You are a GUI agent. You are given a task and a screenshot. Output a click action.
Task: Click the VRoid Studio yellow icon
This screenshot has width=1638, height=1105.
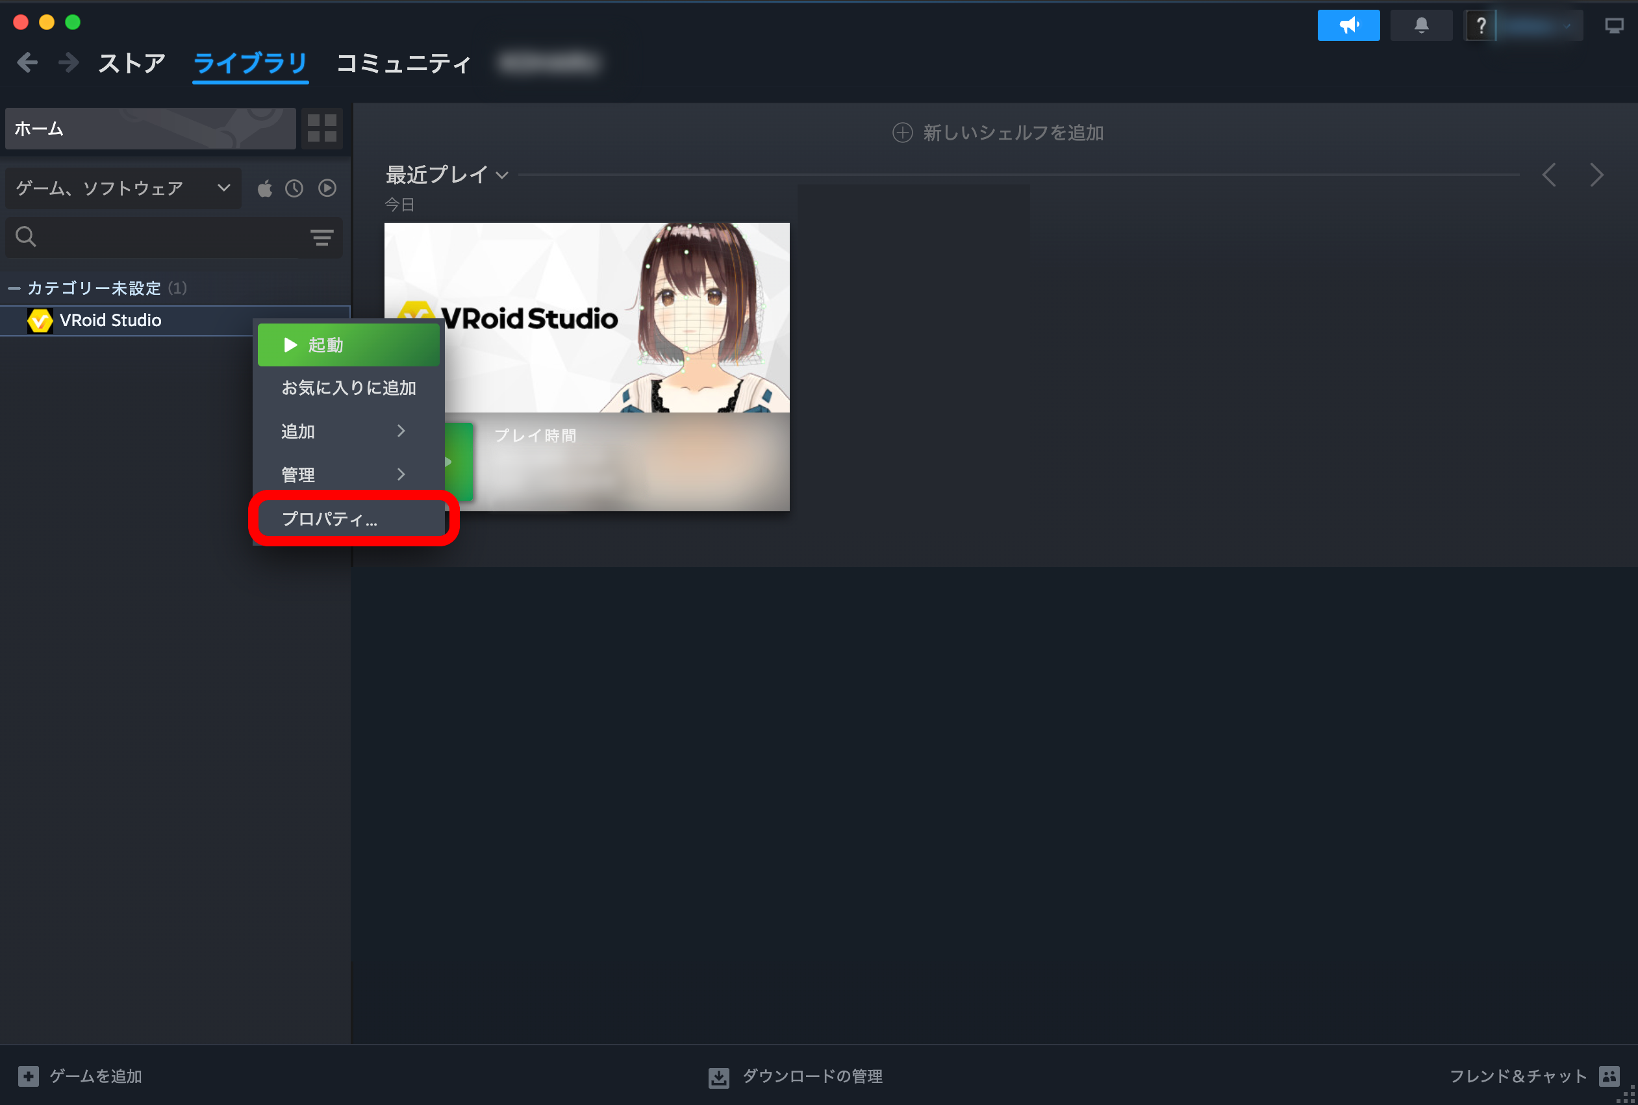[x=40, y=321]
